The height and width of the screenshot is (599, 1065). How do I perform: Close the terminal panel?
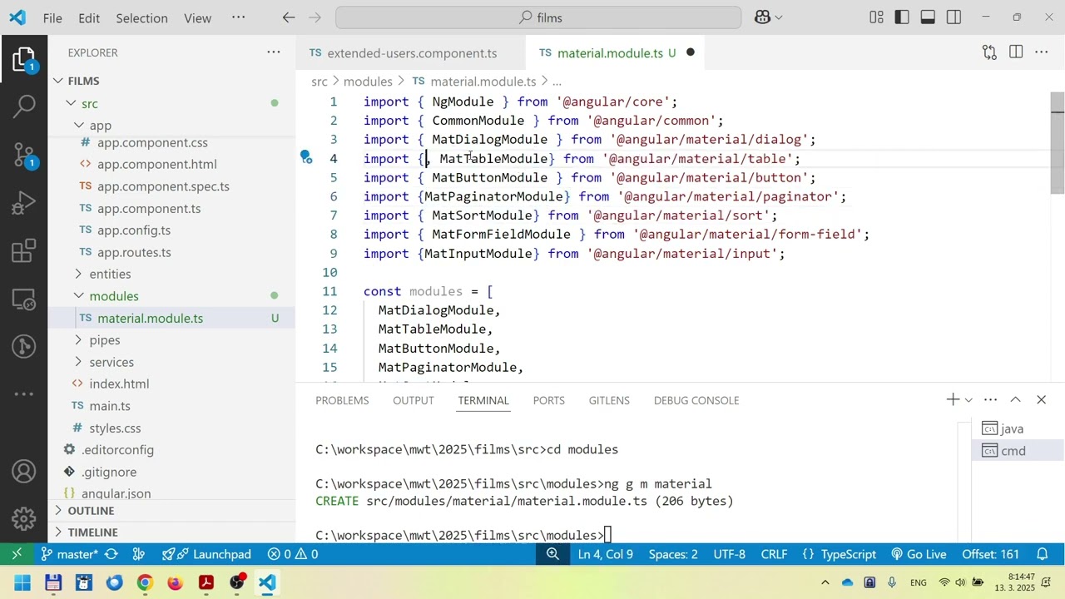click(x=1042, y=400)
